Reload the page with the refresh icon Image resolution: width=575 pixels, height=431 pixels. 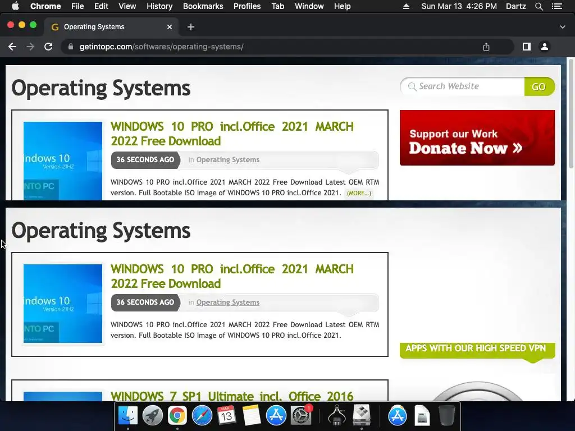coord(48,47)
